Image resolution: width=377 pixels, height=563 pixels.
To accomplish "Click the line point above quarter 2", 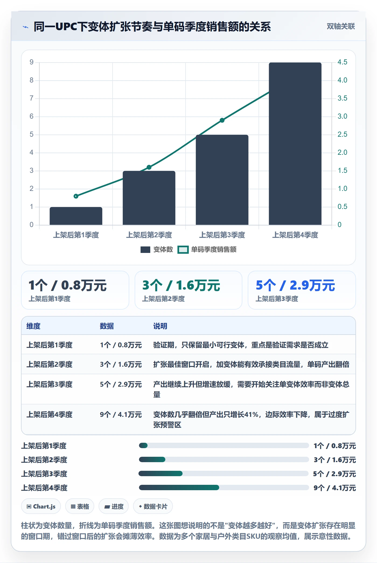I will [x=149, y=167].
